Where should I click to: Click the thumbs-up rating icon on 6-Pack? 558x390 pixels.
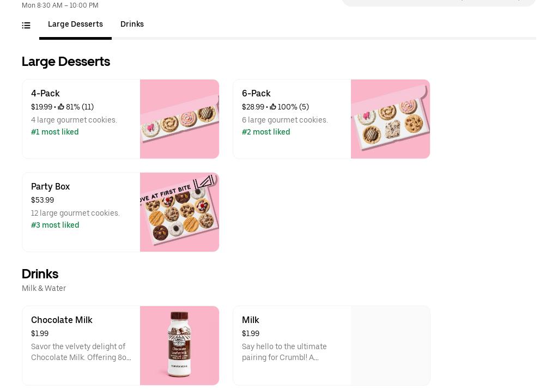pos(273,107)
